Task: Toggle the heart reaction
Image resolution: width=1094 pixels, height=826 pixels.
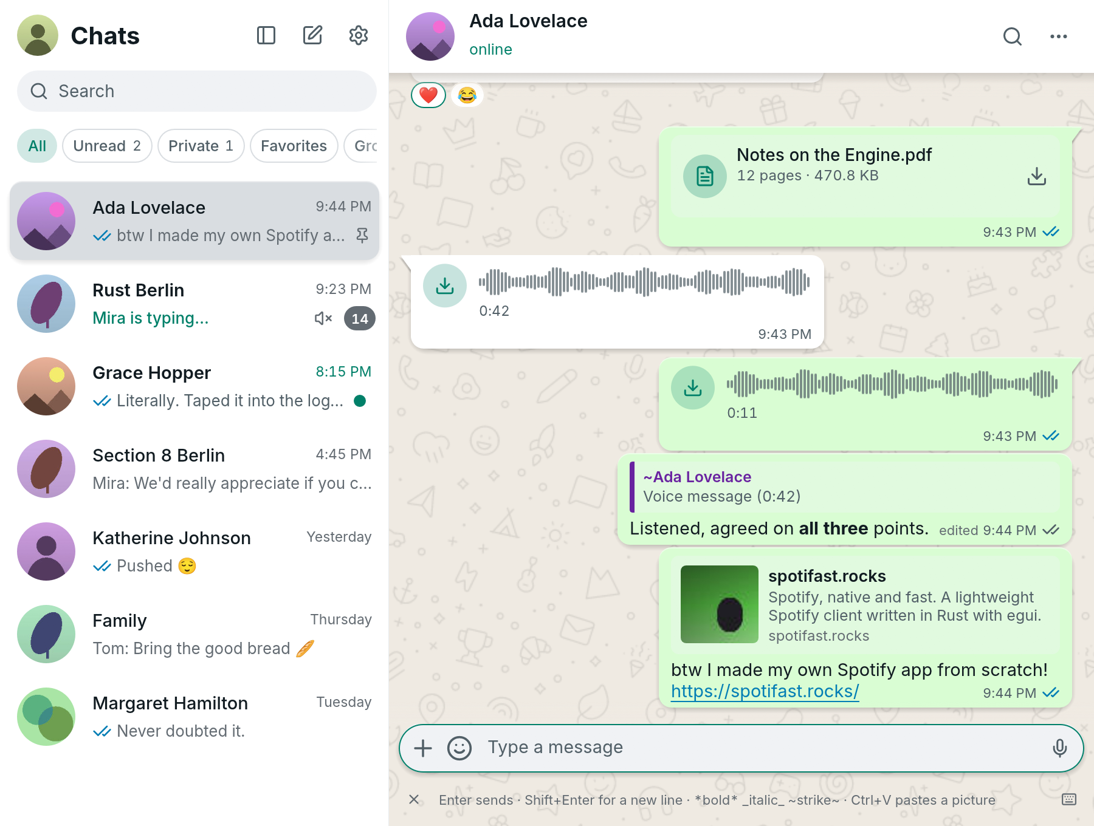Action: (428, 95)
